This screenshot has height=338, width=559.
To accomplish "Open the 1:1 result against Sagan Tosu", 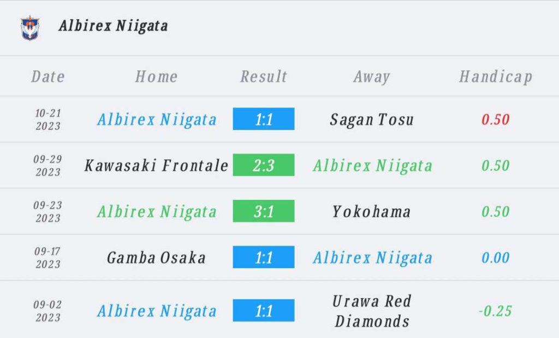I will [264, 118].
